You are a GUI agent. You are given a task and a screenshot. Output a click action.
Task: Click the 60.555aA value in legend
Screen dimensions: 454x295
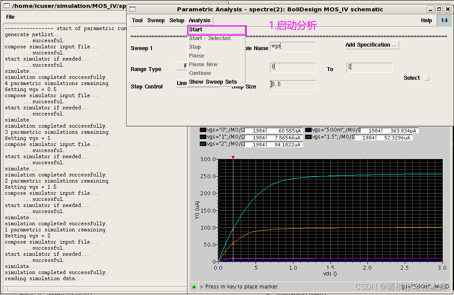click(284, 131)
